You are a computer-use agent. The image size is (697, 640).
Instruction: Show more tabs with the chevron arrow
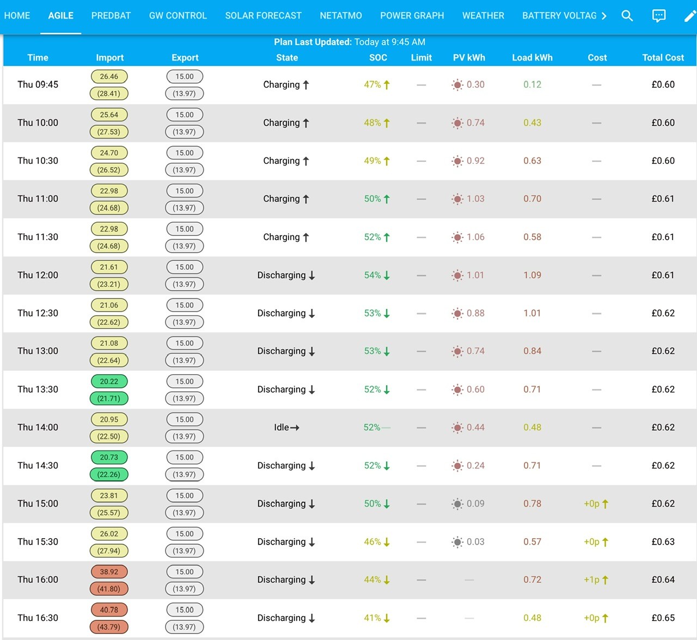pos(604,16)
